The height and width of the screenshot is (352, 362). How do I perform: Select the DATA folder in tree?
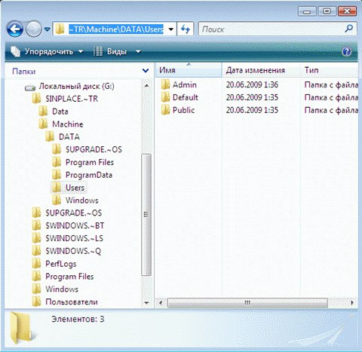(69, 136)
